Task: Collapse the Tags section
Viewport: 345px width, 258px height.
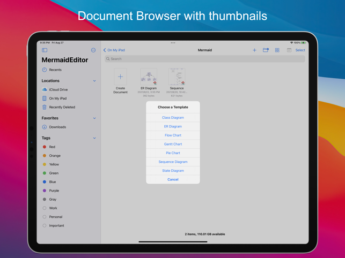Action: 94,138
